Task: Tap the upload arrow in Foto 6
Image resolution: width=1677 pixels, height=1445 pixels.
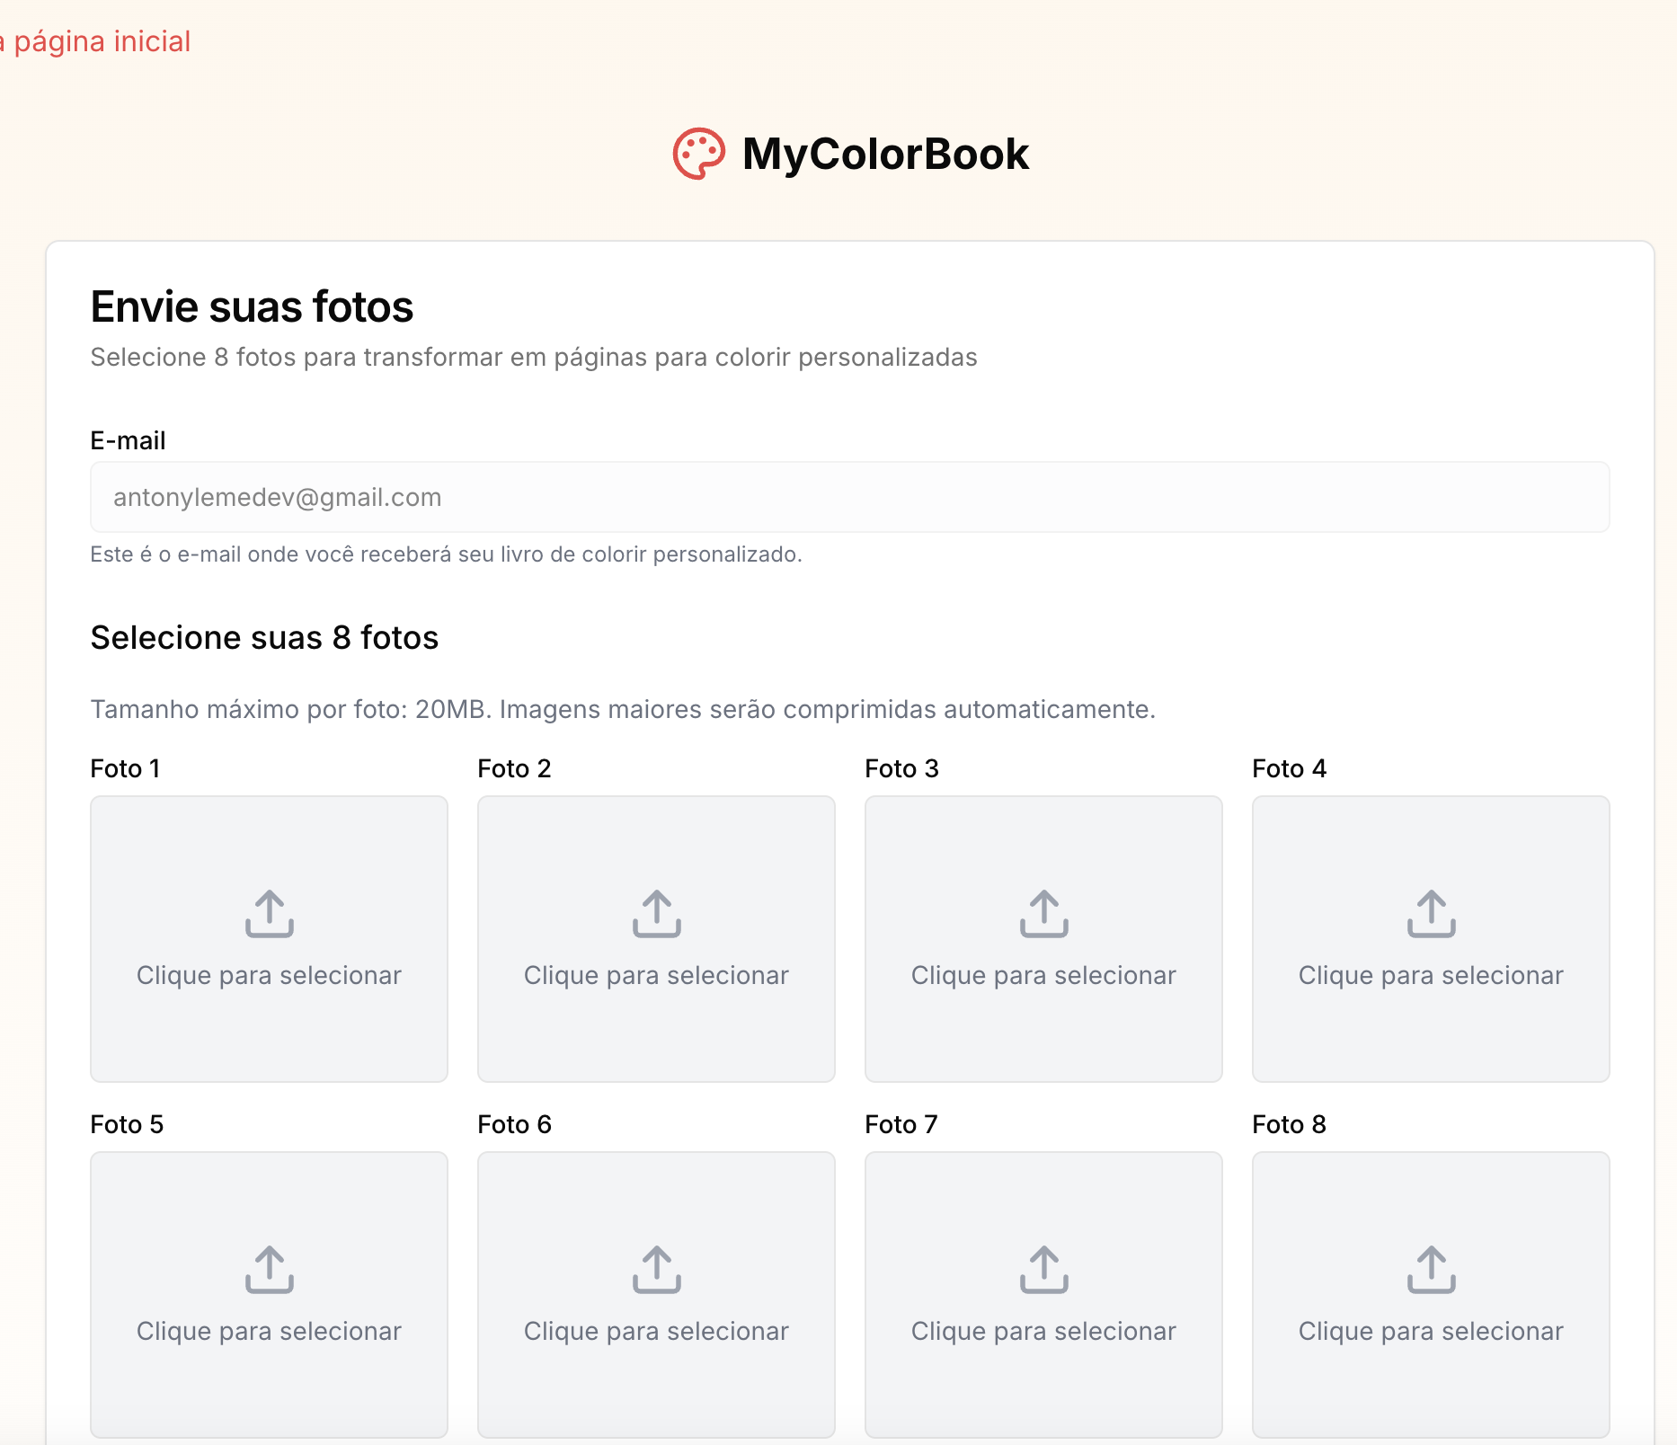Action: point(657,1269)
